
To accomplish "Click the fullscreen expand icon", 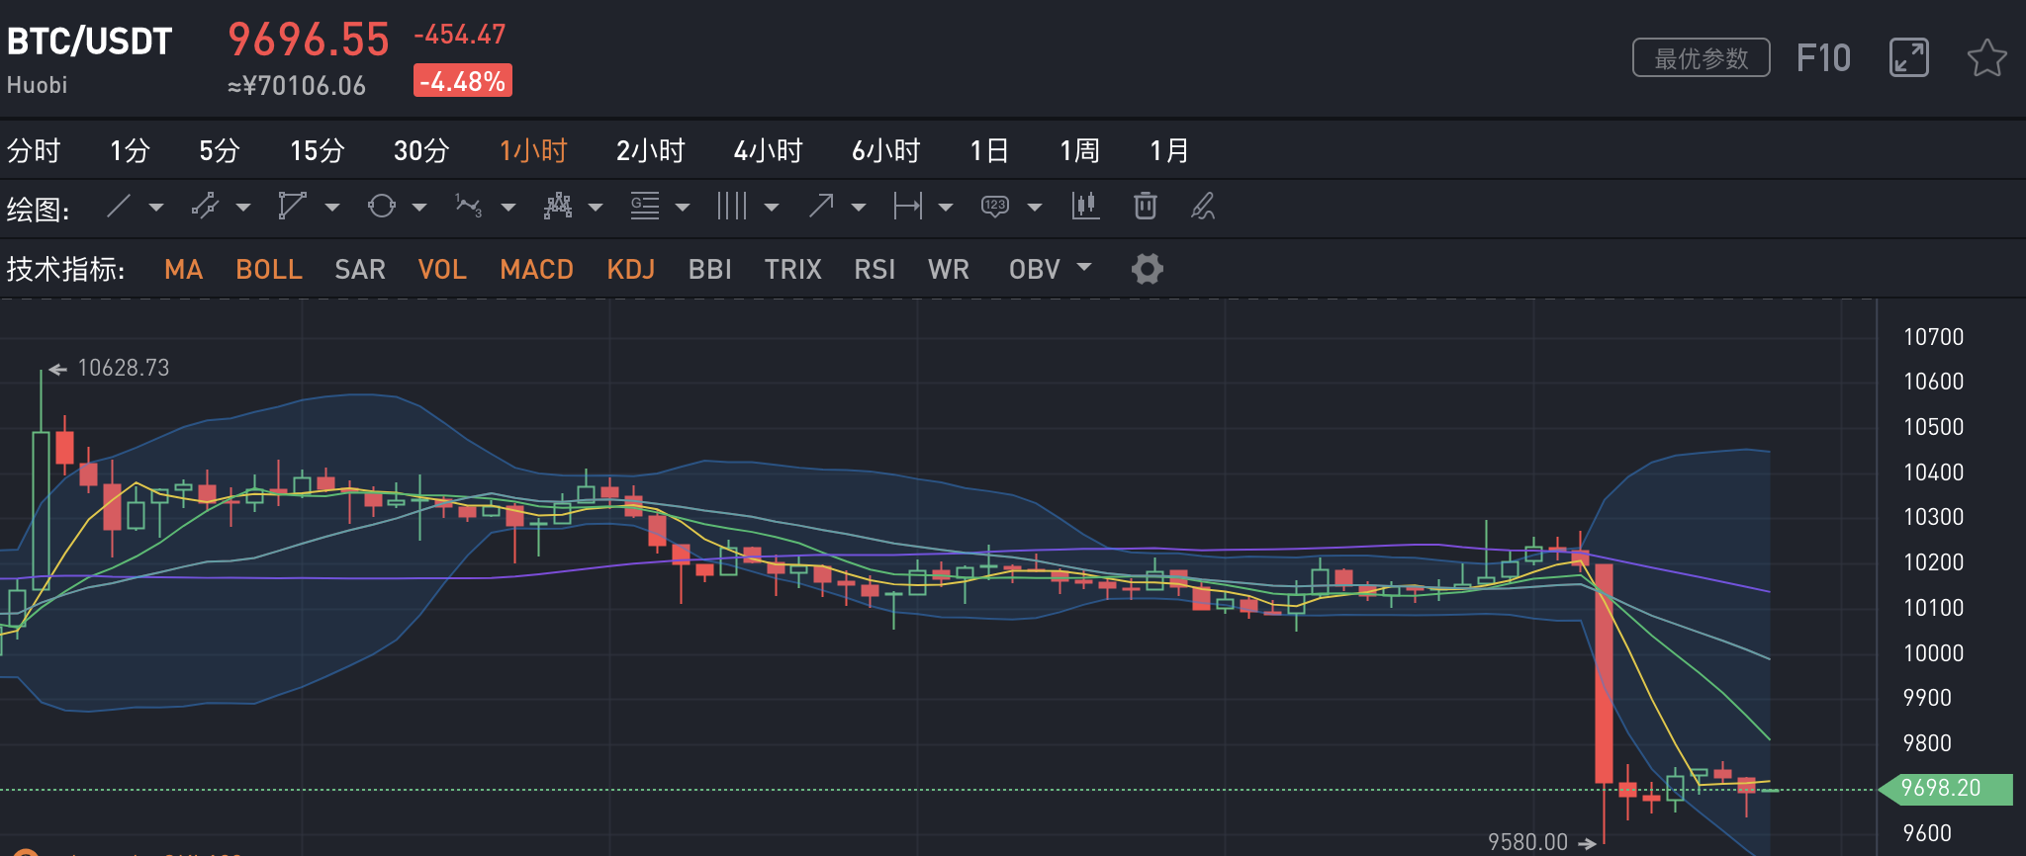I will pos(1909,57).
